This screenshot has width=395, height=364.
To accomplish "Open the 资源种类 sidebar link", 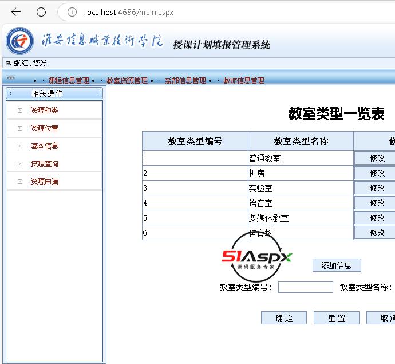I will coord(44,111).
